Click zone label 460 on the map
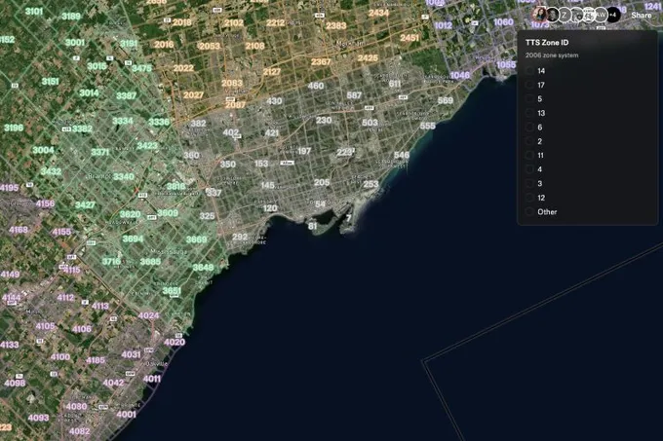This screenshot has height=441, width=663. click(316, 86)
